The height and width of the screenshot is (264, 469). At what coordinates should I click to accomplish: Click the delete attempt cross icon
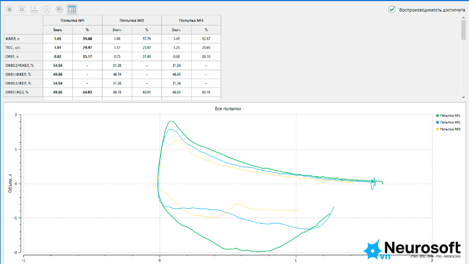[59, 9]
